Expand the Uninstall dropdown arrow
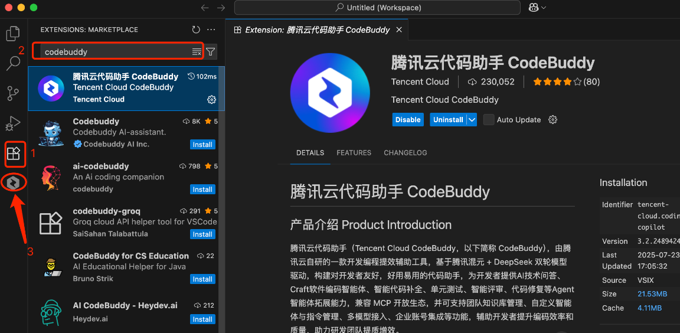 pos(472,120)
